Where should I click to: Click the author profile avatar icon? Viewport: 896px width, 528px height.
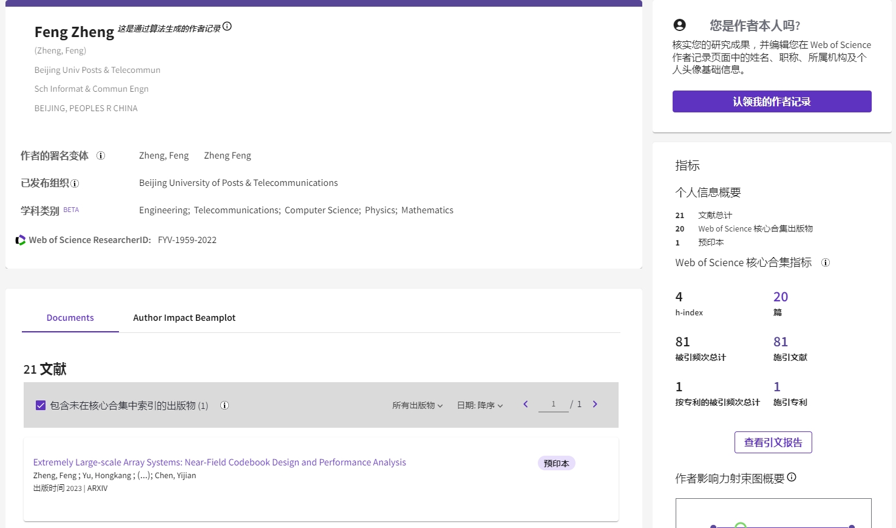coord(680,25)
